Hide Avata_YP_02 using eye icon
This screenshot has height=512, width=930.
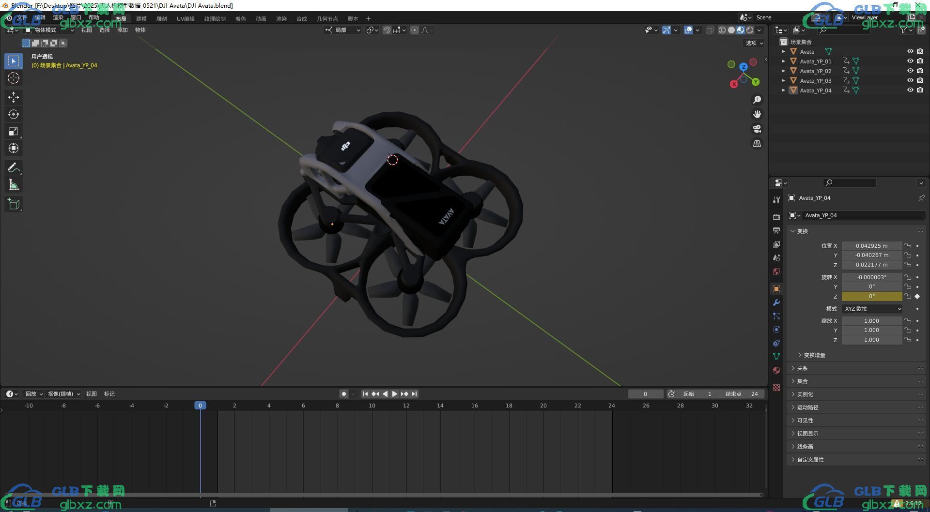coord(910,71)
